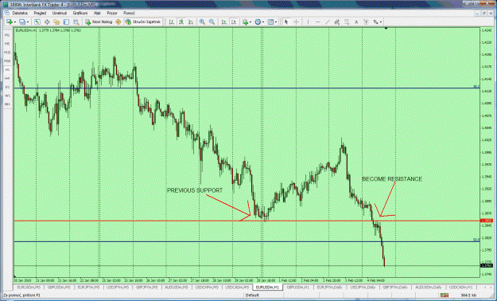Expand the Indicators dropdown arrow

click(250, 22)
